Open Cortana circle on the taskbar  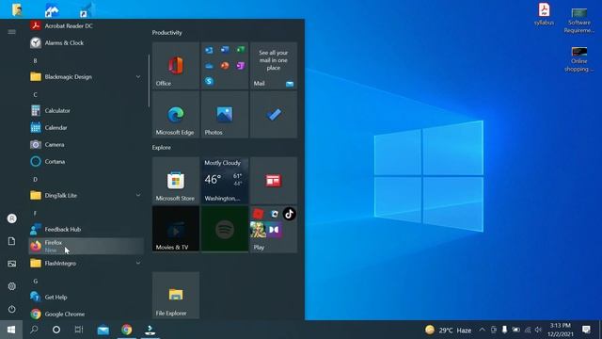coord(56,330)
